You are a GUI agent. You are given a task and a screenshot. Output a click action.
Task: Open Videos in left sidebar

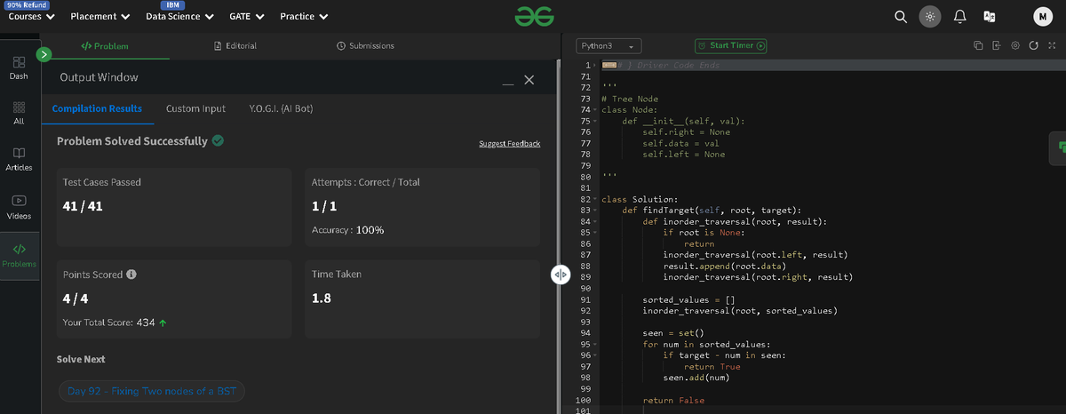(x=19, y=208)
